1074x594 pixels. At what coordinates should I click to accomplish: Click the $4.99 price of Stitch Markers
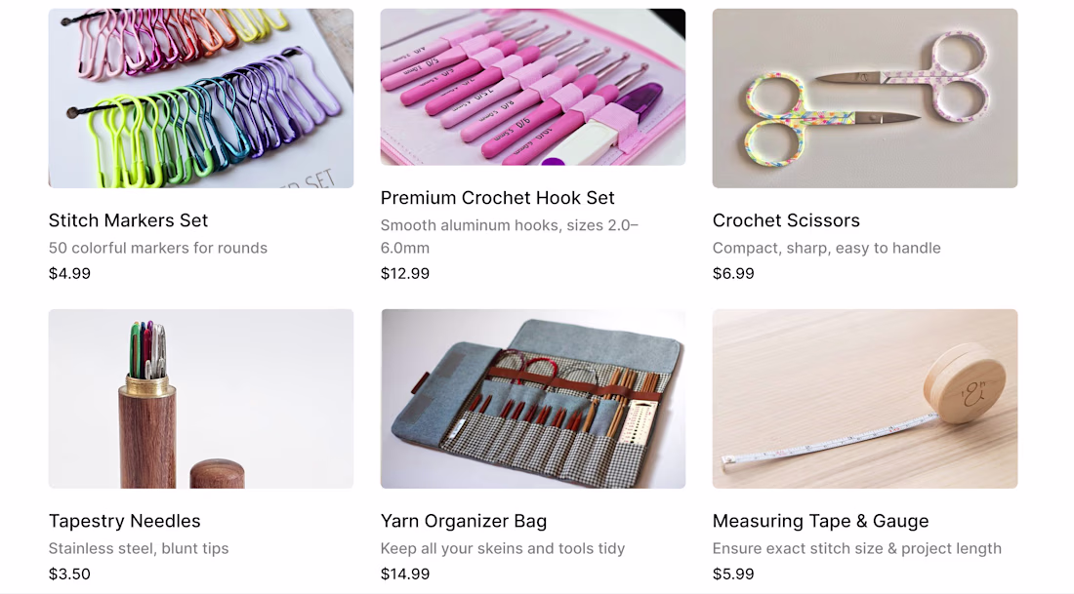click(69, 274)
